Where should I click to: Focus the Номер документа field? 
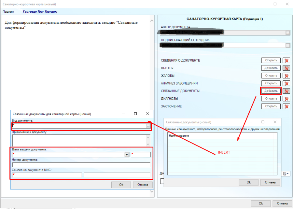coord(81,165)
